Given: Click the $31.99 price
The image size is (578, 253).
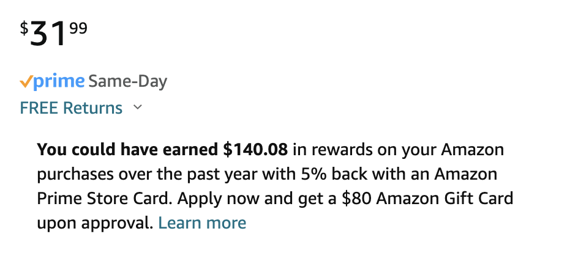Looking at the screenshot, I should (x=54, y=34).
